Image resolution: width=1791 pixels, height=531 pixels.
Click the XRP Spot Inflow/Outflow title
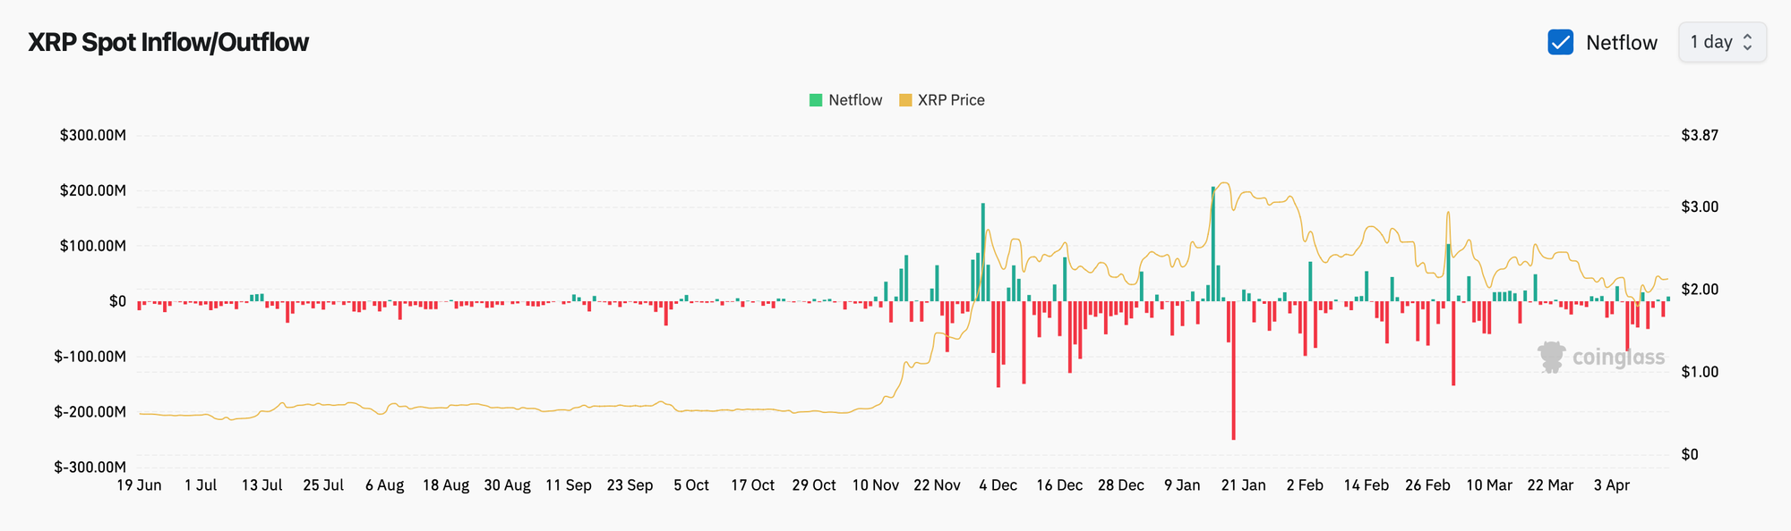[168, 42]
